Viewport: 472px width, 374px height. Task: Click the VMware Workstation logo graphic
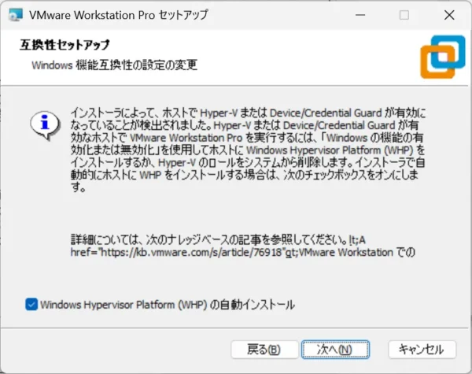click(443, 57)
